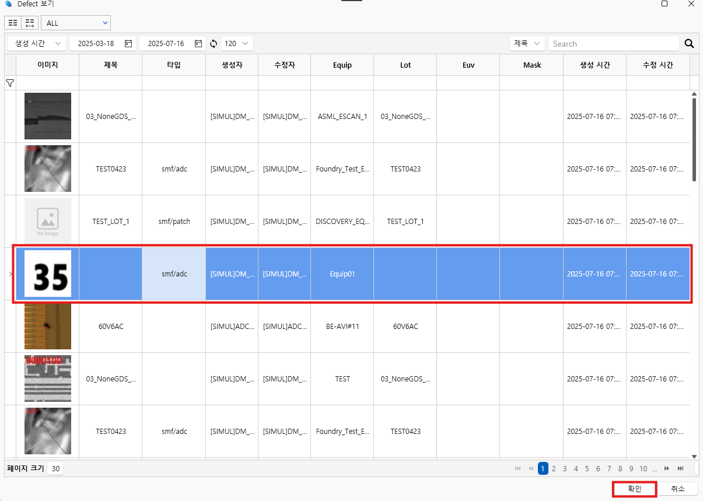Click the refresh icon beside 120

[x=214, y=44]
